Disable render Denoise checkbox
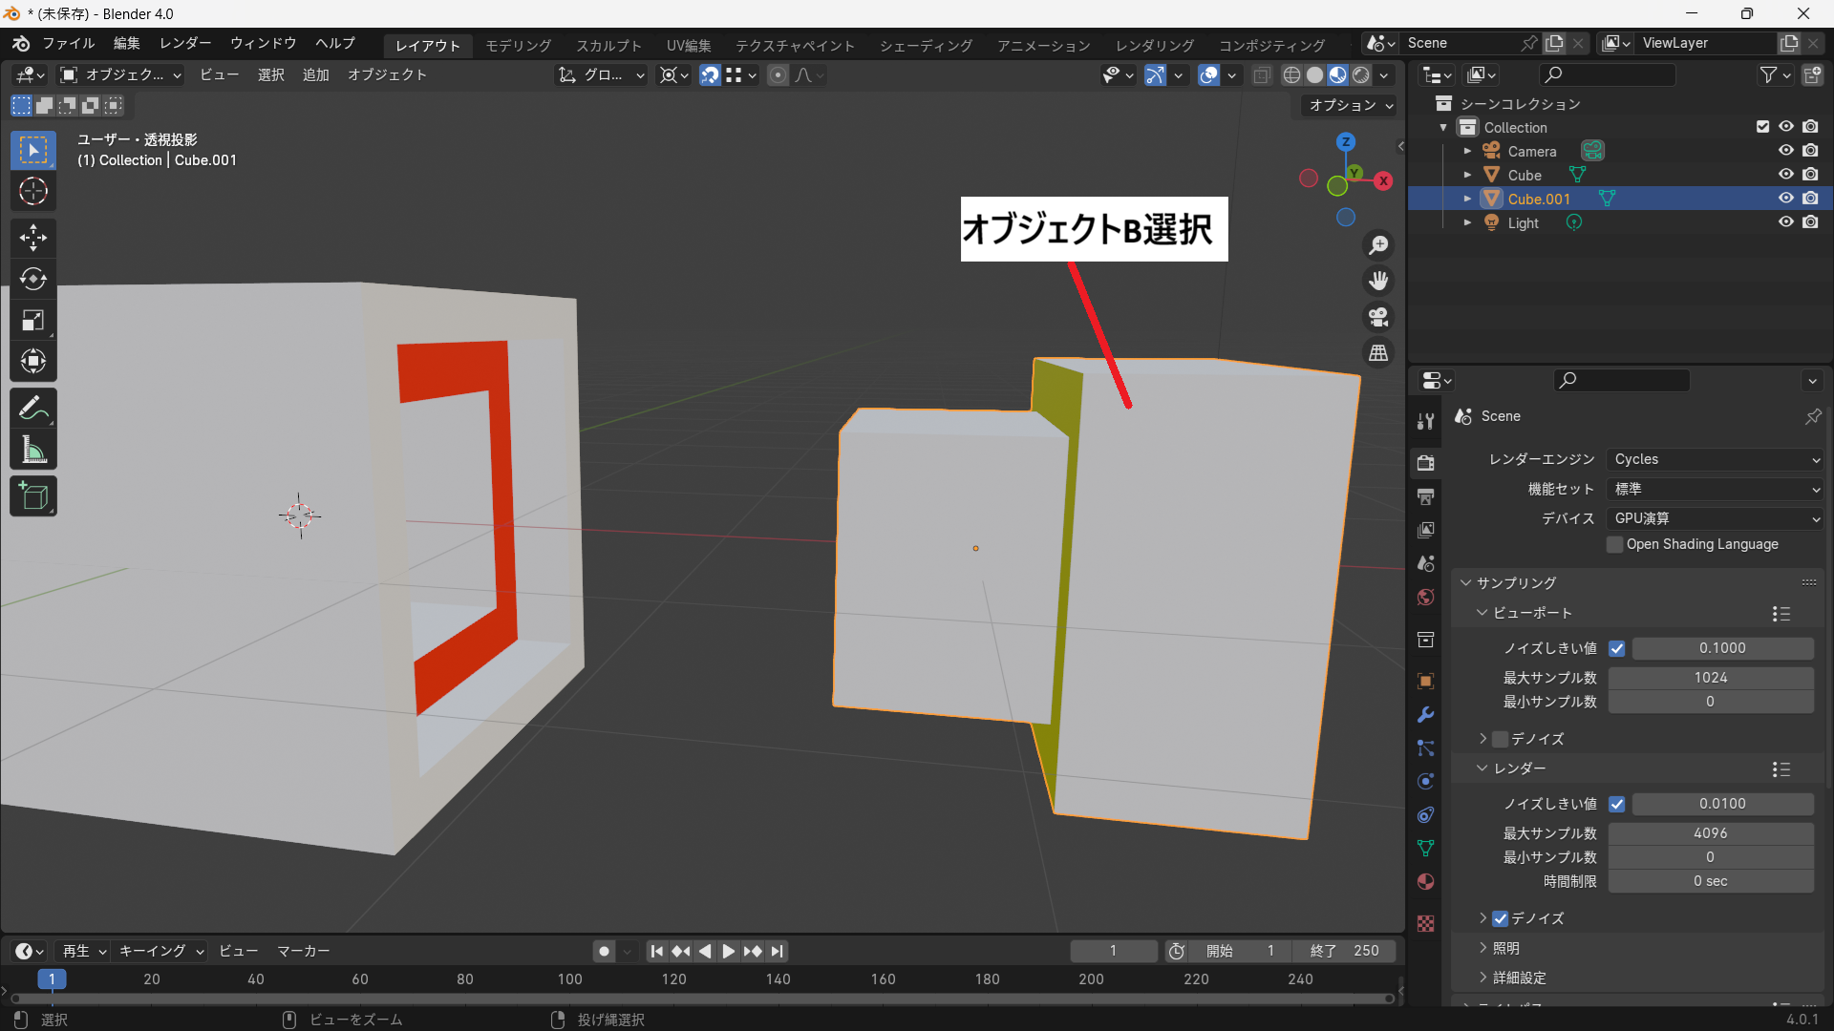 1501,918
